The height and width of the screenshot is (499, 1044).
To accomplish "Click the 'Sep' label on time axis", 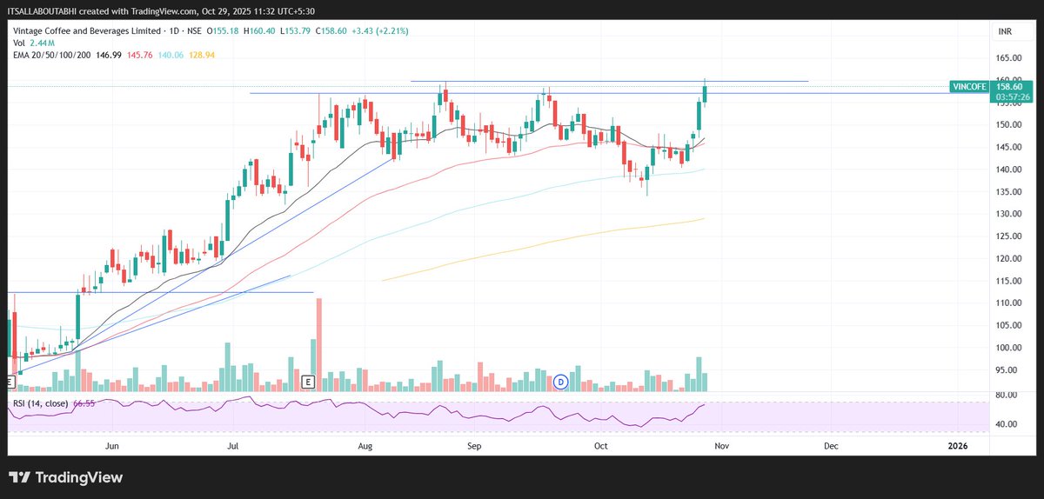I will [x=474, y=446].
